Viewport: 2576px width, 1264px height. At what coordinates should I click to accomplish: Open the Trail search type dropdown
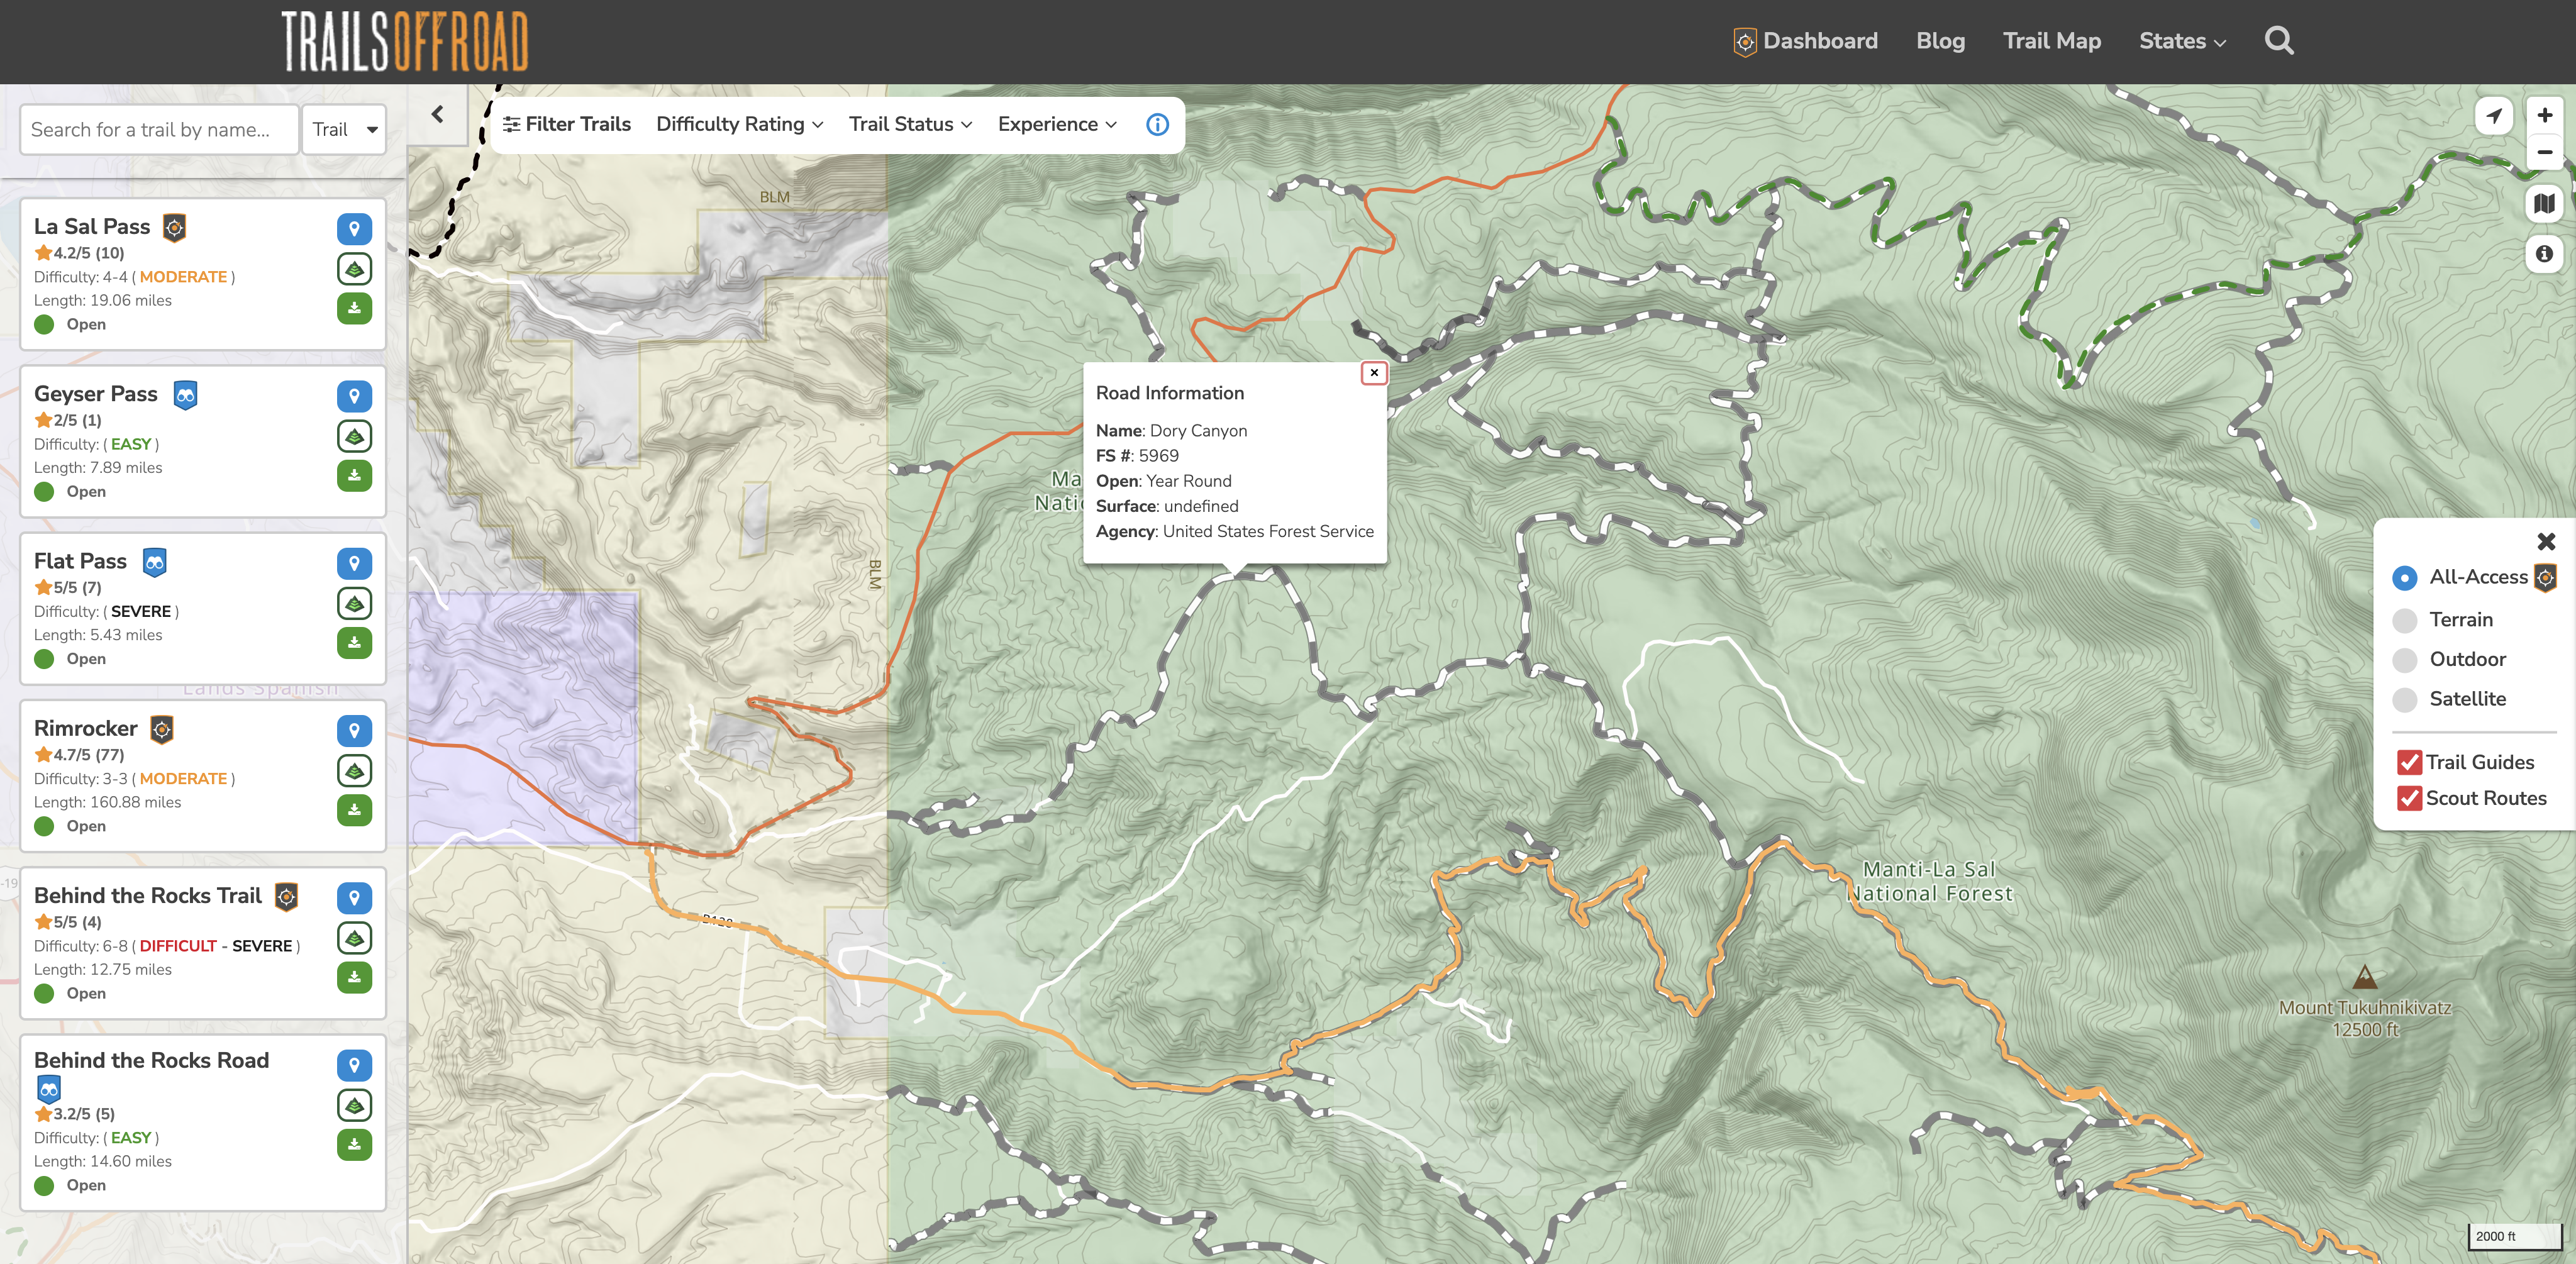pos(344,129)
